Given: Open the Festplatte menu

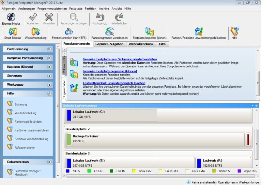Looking at the screenshot, I should point(76,9).
